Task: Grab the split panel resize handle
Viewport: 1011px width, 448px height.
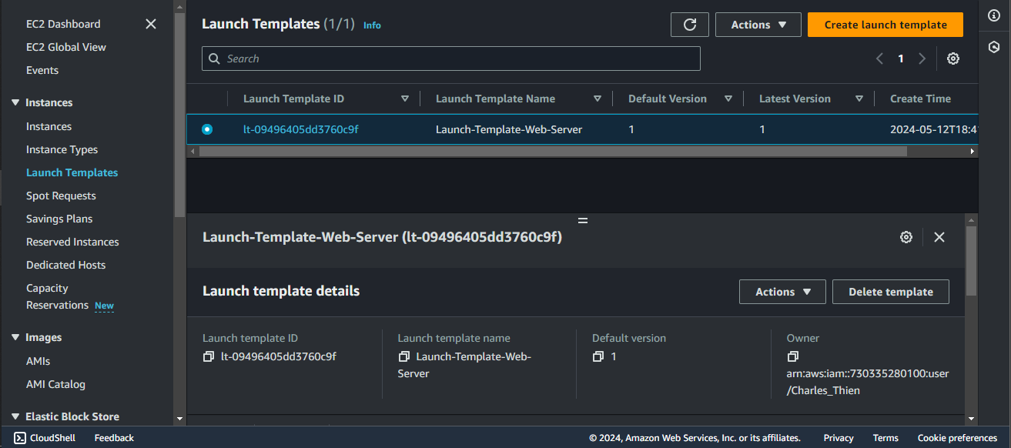Action: click(583, 220)
